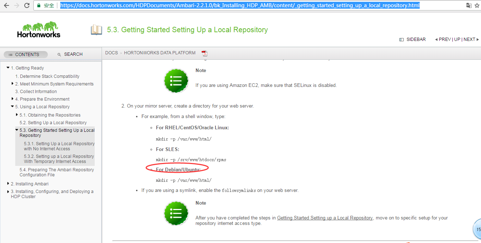Image resolution: width=481 pixels, height=243 pixels.
Task: Expand 2. Meet Minimum System Requirements
Action: pos(13,84)
